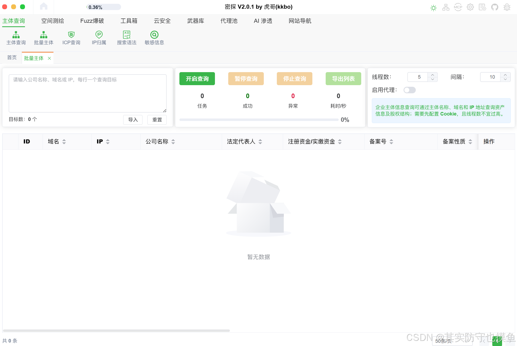Switch to the 空间测绘 menu tab
Screen dimensions: 517x346
tap(53, 21)
